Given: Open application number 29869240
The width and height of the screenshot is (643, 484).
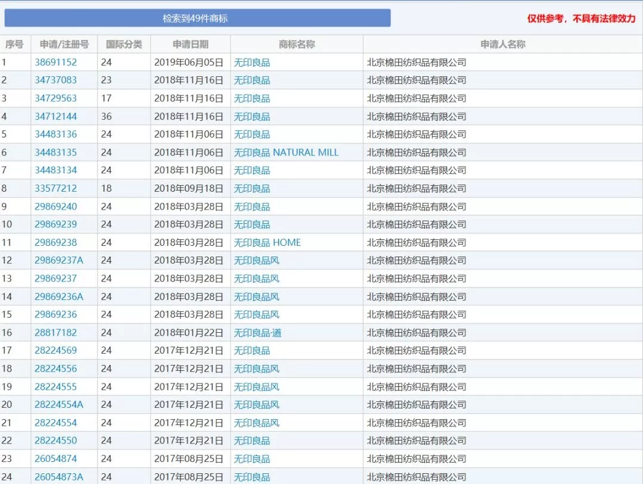Looking at the screenshot, I should [56, 207].
